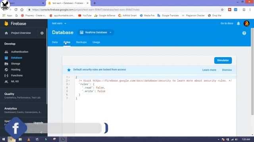254x142 pixels.
Task: Open the Storage section
Action: (15, 64)
